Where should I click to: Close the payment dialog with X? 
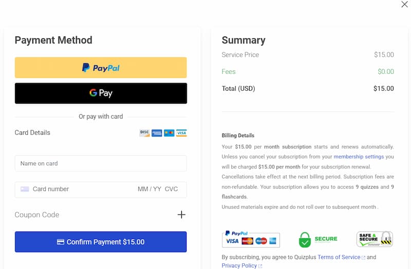(404, 4)
